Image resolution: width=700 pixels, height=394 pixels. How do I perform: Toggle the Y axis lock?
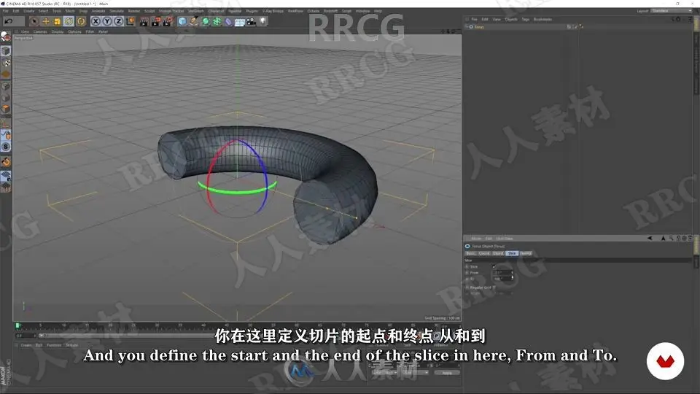tap(107, 21)
